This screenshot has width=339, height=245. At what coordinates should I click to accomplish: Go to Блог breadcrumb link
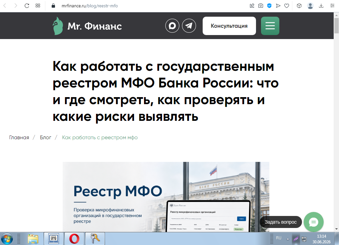click(45, 138)
